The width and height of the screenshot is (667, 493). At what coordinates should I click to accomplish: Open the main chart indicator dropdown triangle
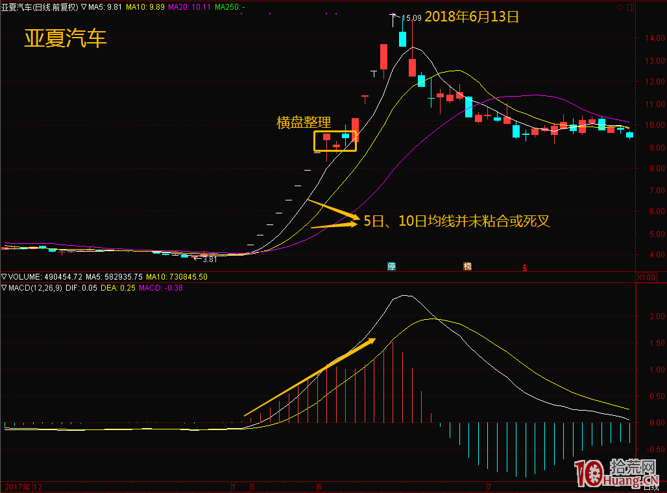tap(84, 6)
